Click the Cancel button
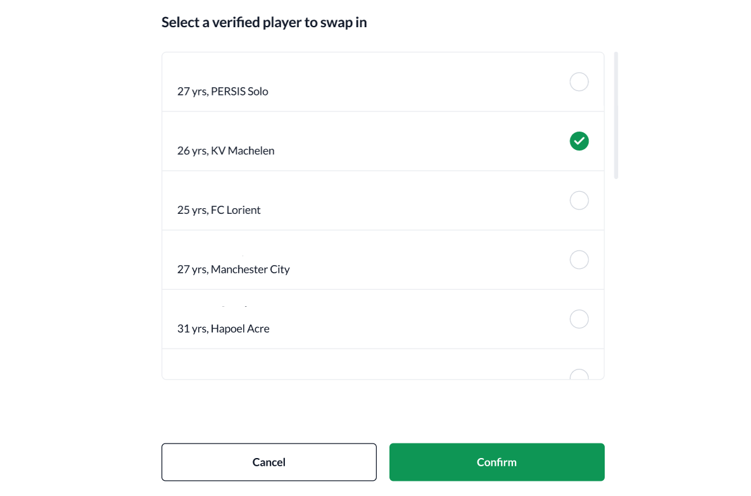 tap(269, 462)
